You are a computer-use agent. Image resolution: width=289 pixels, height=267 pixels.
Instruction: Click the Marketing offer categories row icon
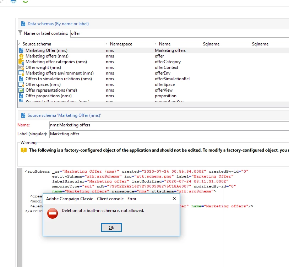(21, 62)
